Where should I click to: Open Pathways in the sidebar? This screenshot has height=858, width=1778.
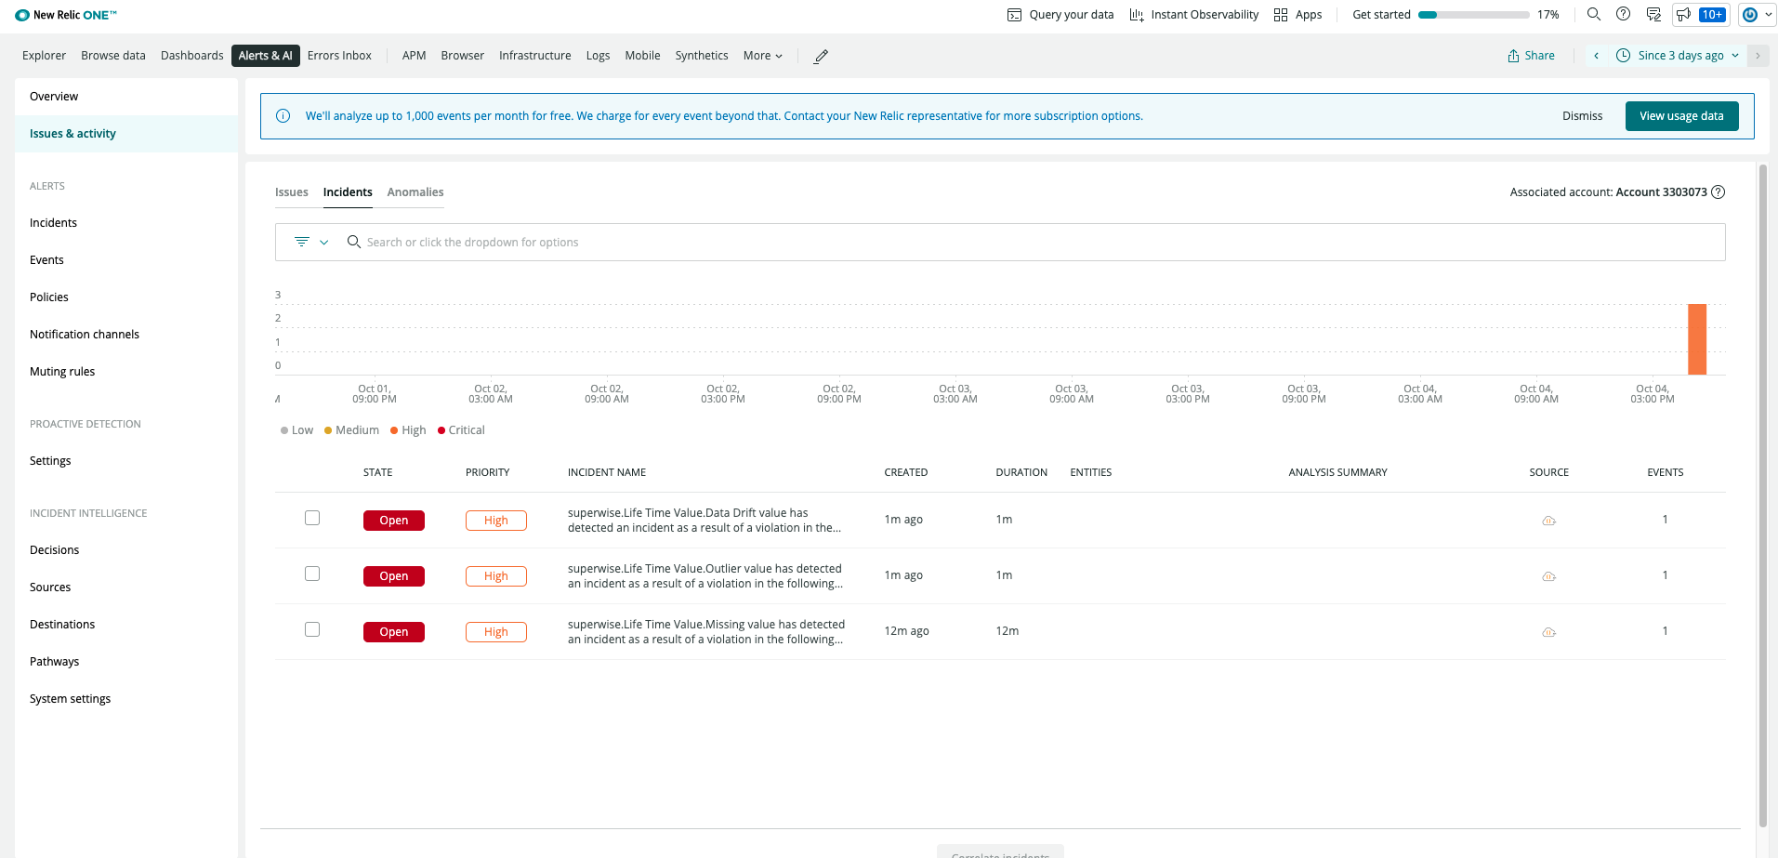[126, 662]
